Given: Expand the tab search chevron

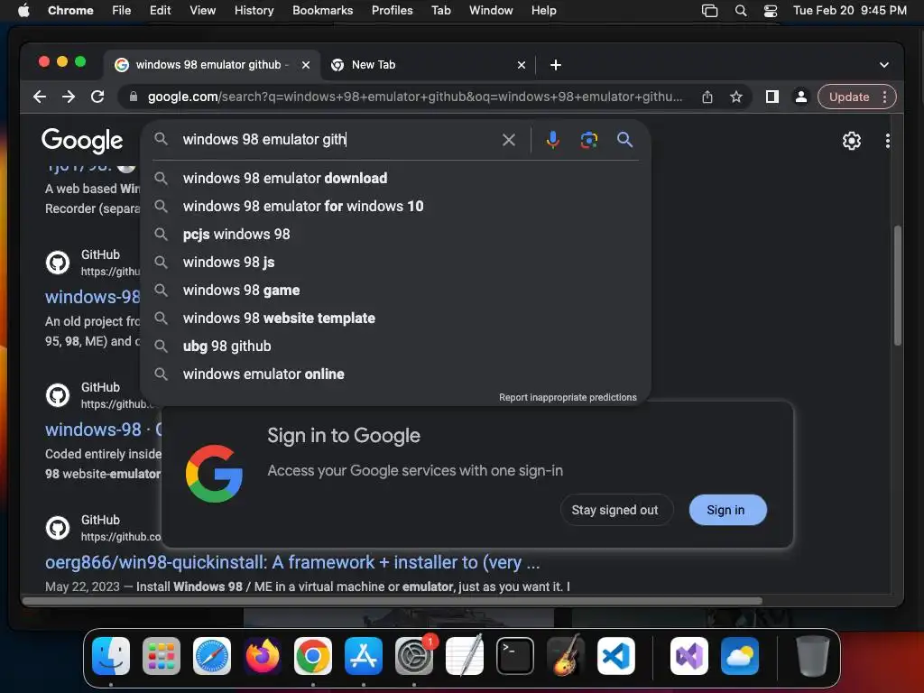Looking at the screenshot, I should pos(884,65).
